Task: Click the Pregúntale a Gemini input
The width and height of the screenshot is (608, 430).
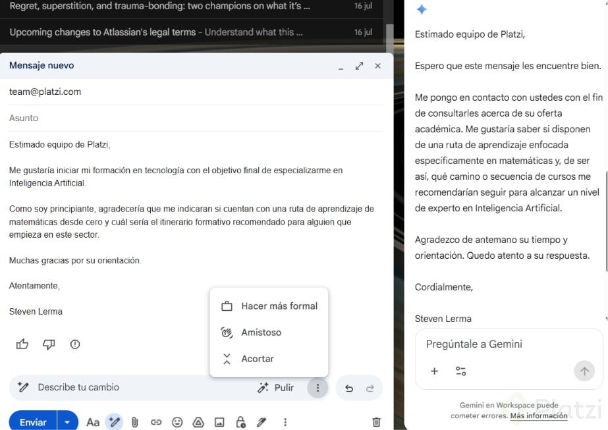Action: [474, 344]
